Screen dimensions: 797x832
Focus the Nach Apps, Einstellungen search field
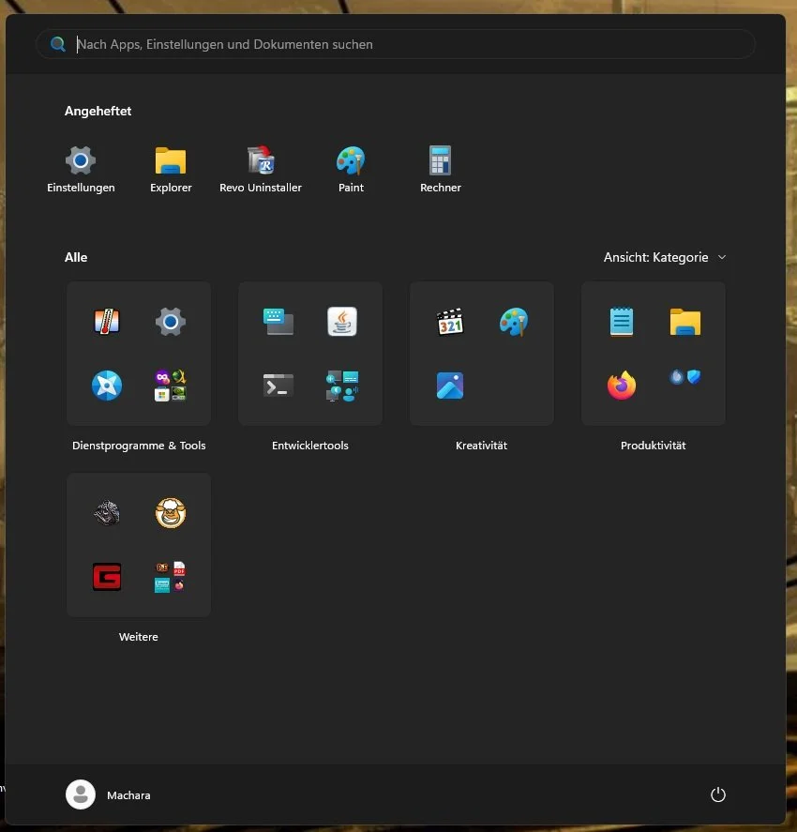click(x=396, y=44)
